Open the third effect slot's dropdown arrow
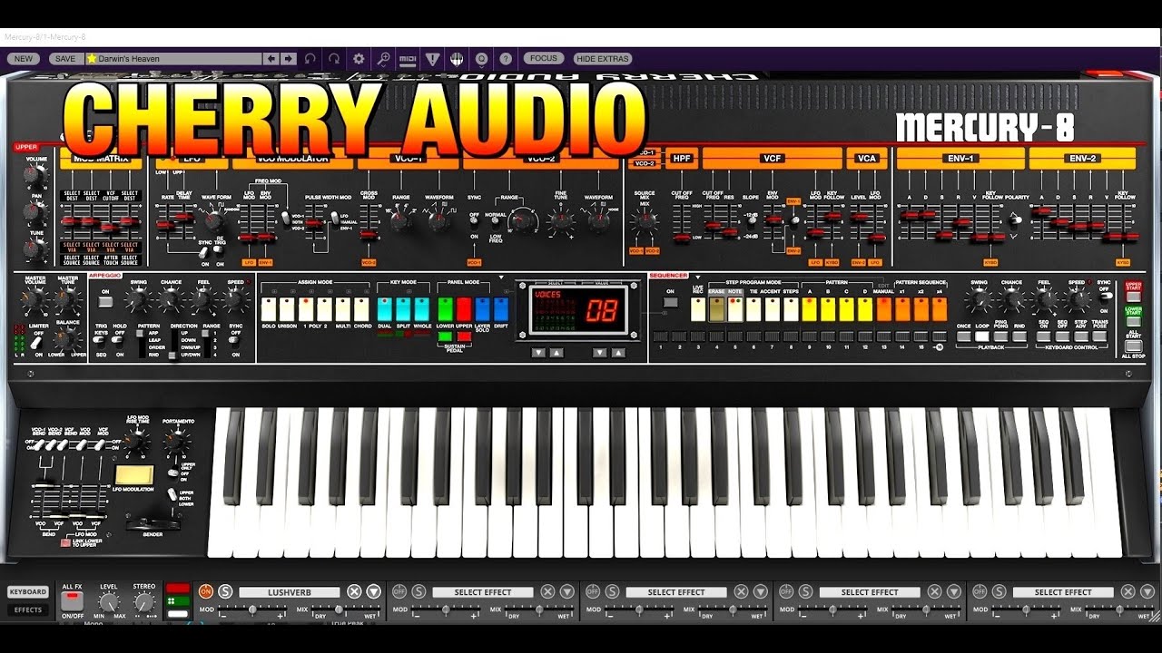 761,592
